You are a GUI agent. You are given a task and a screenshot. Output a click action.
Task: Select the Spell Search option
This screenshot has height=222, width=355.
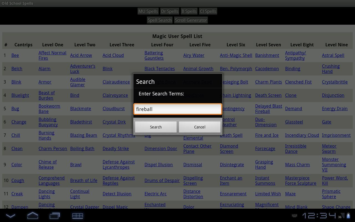point(159,20)
